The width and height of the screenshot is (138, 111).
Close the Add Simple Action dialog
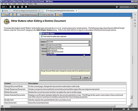point(90,34)
